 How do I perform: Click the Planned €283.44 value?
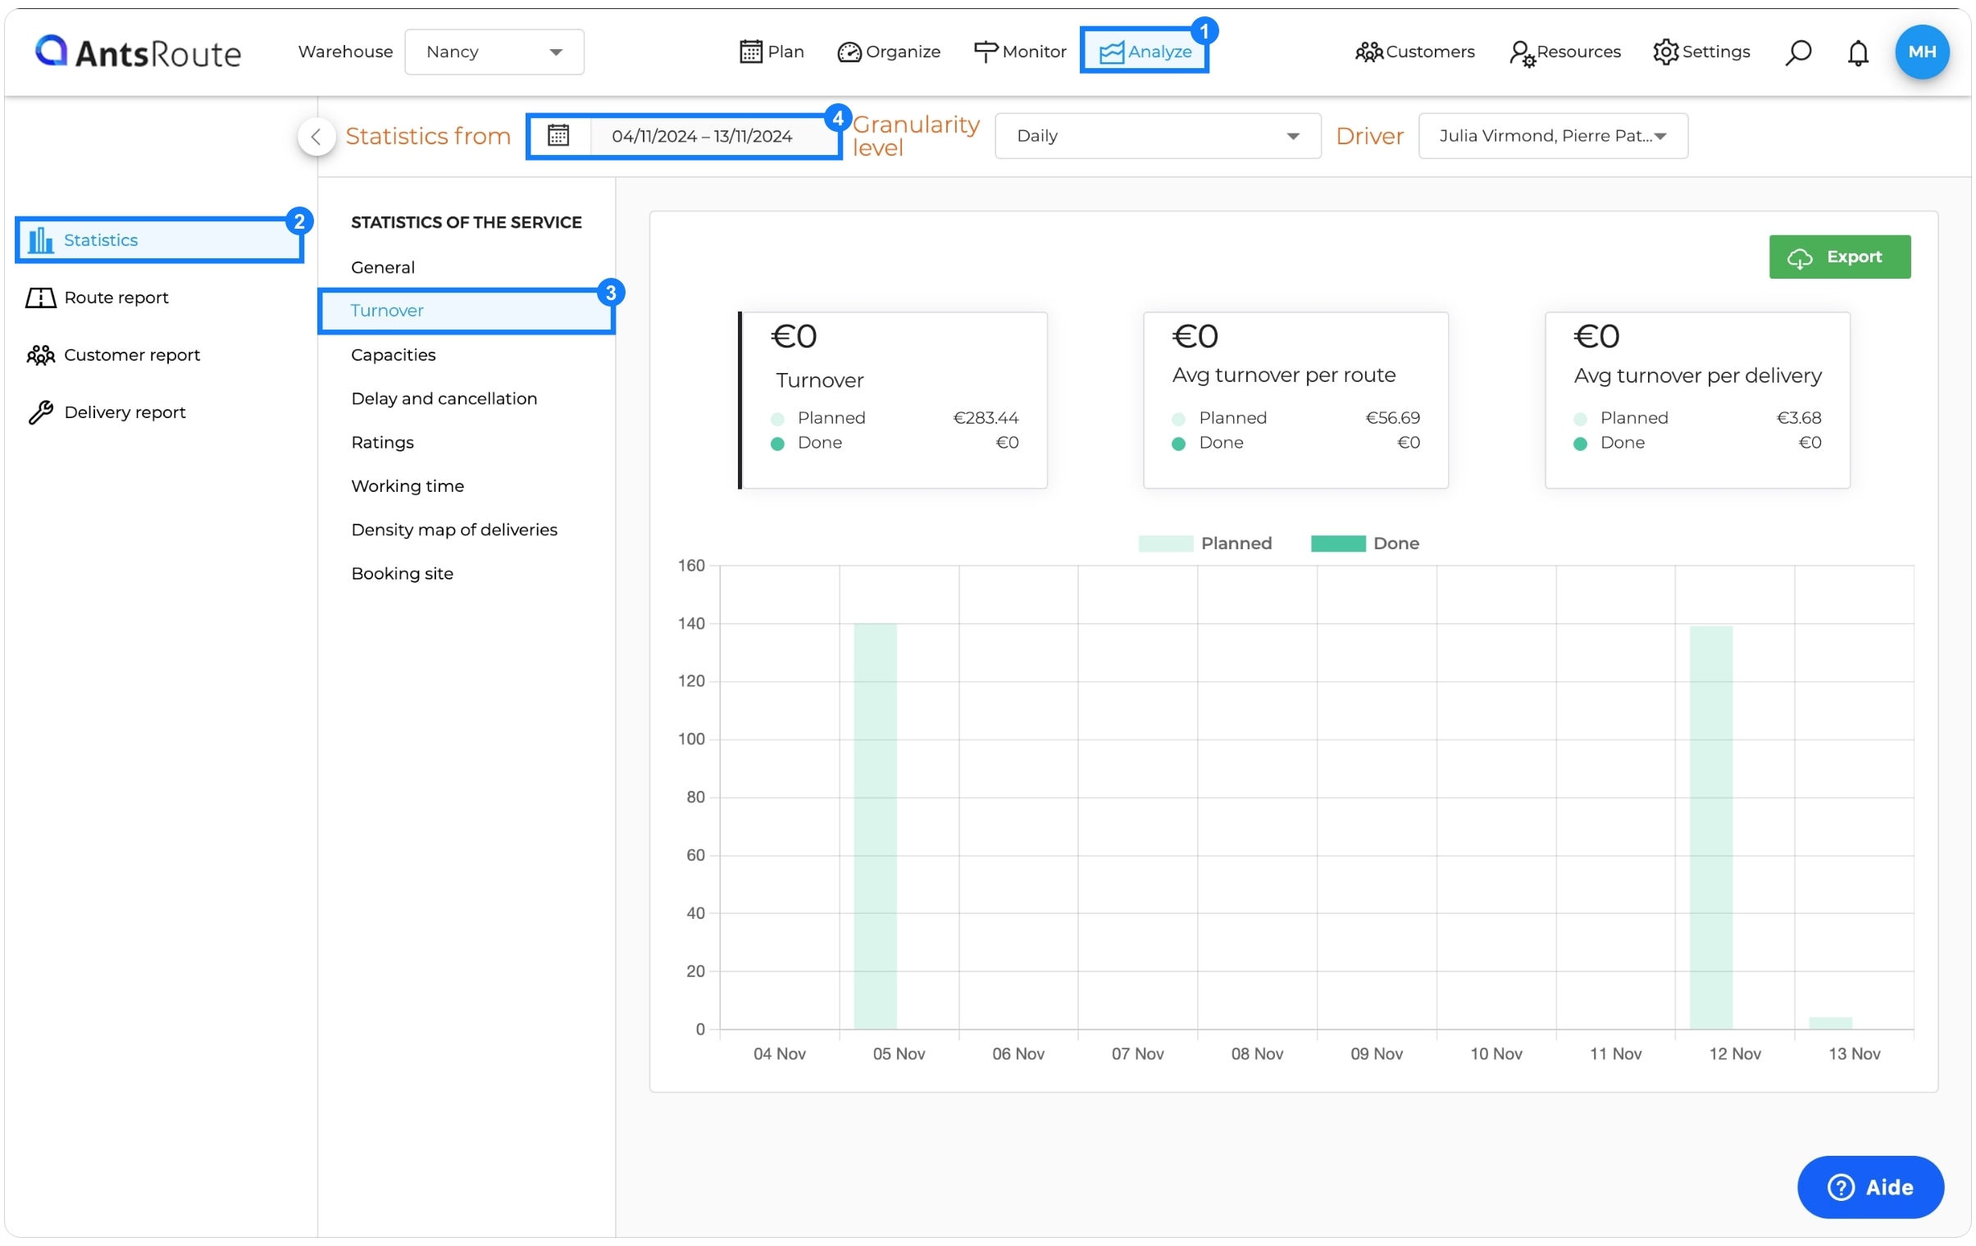click(985, 417)
